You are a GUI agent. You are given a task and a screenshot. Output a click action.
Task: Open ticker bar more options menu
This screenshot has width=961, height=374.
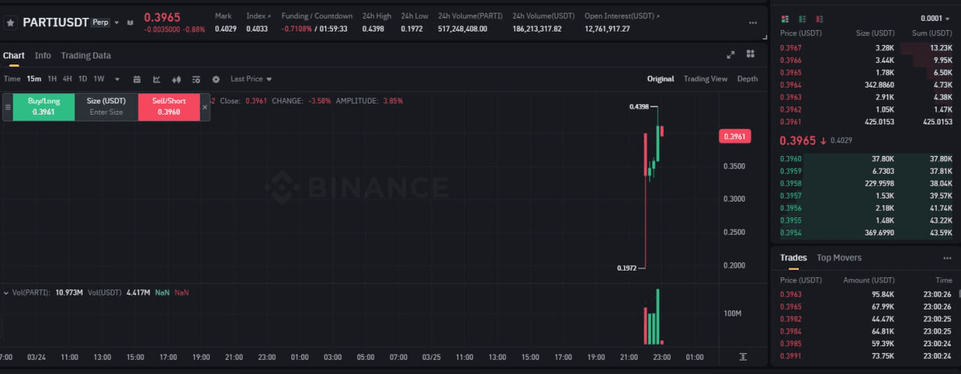point(753,23)
